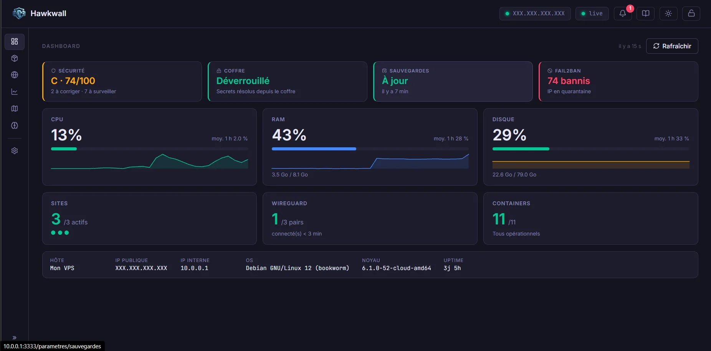Click the CPU usage progress bar
This screenshot has height=351, width=711.
pos(149,149)
